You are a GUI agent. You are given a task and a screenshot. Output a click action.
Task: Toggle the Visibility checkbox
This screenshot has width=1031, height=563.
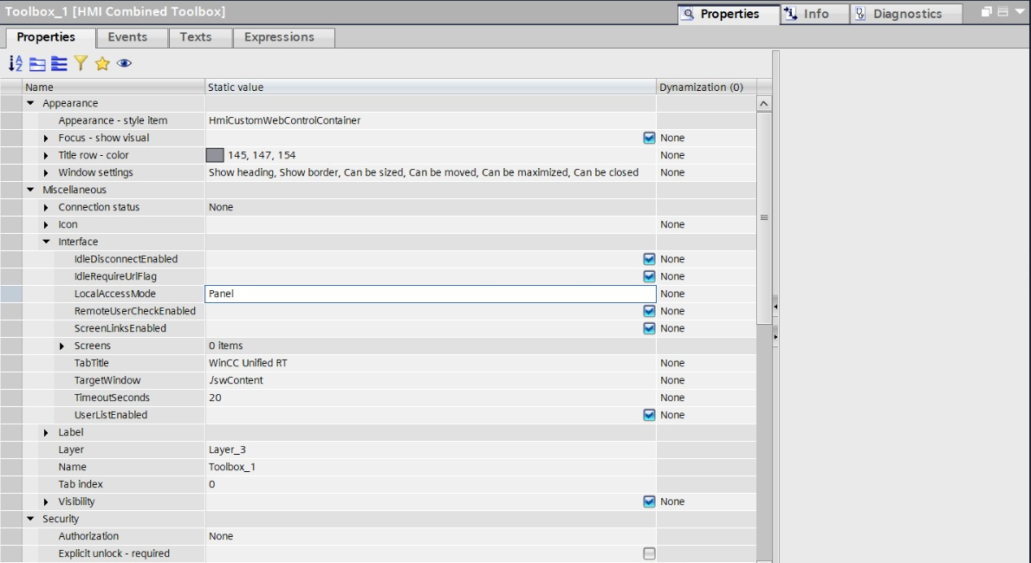click(x=649, y=502)
